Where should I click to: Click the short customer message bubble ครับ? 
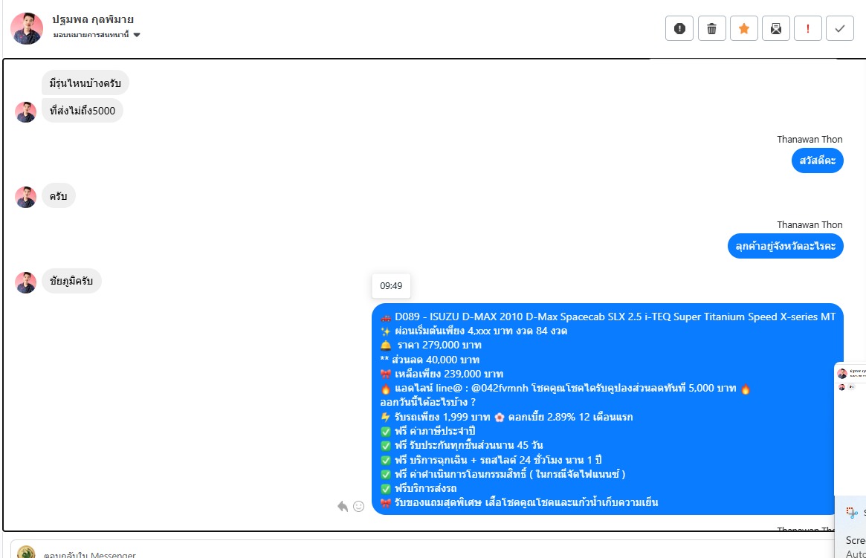[x=59, y=196]
